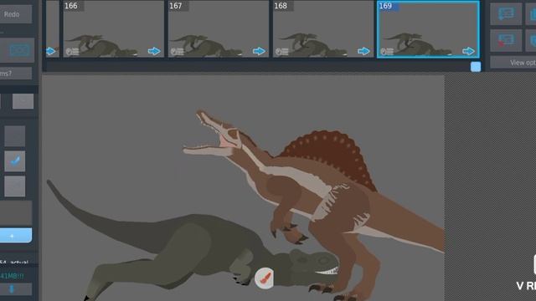Image resolution: width=536 pixels, height=301 pixels.
Task: Click the timer icon on frame 167
Action: click(177, 52)
